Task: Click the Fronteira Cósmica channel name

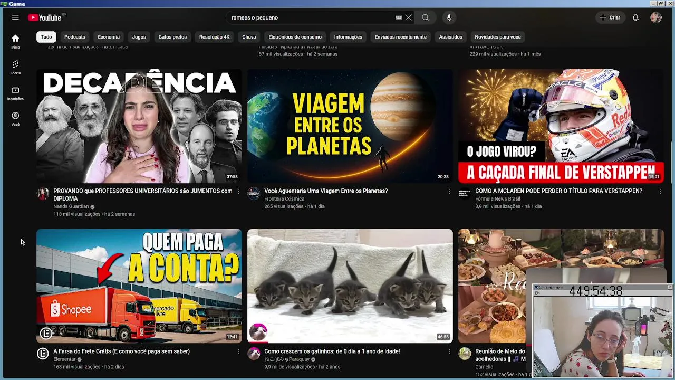Action: 284,199
